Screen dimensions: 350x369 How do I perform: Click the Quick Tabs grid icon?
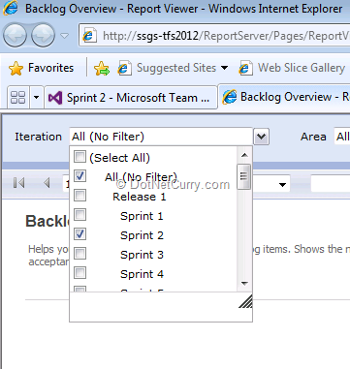18,97
